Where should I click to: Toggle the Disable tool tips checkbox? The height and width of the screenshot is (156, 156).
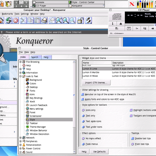(x=133, y=138)
